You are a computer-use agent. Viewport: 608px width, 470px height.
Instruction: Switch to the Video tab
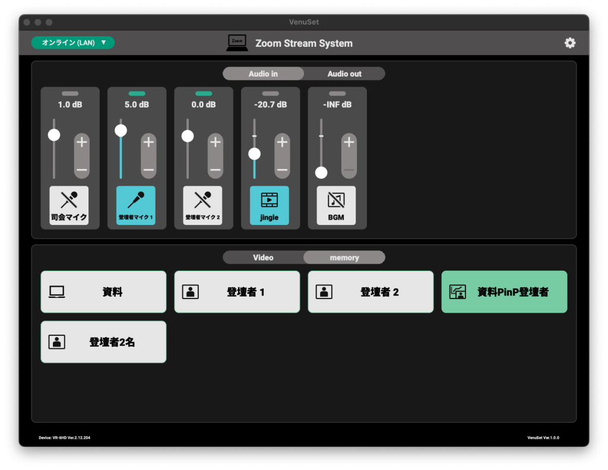tap(263, 258)
